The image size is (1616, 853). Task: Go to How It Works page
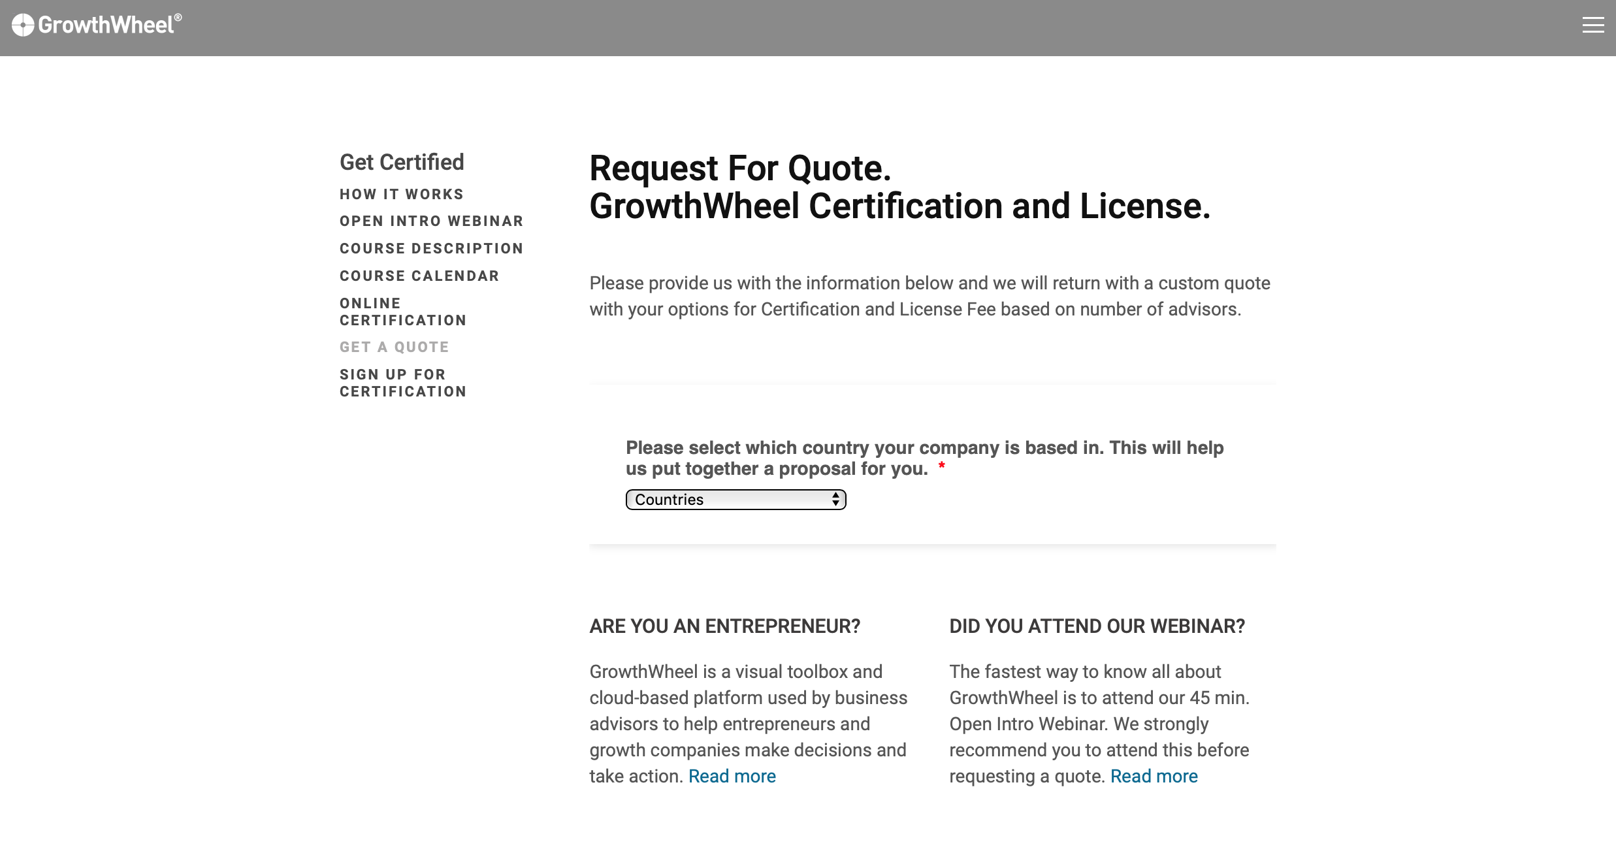click(x=401, y=194)
